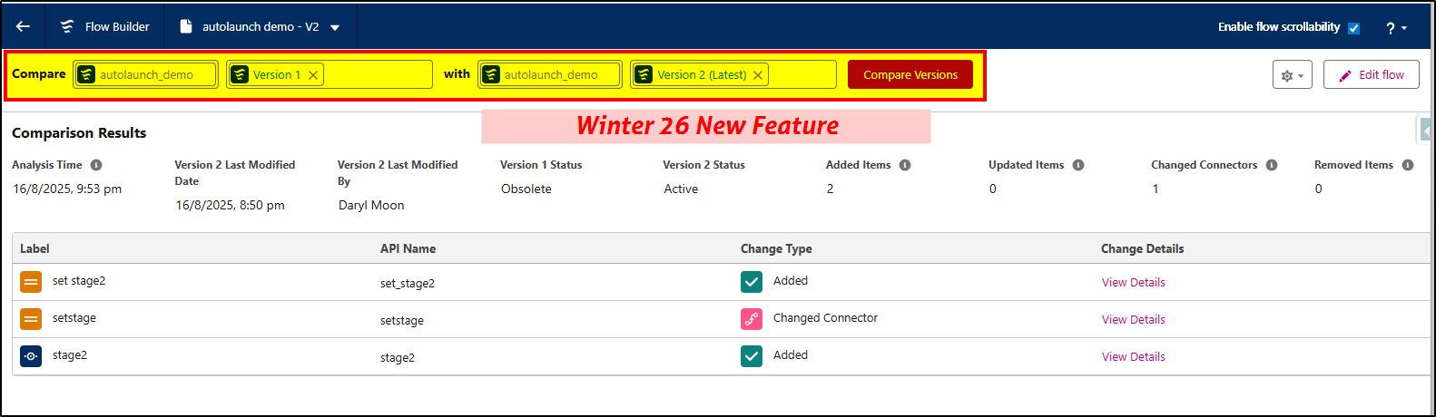Click the Compare Versions button
1436x417 pixels.
(910, 74)
